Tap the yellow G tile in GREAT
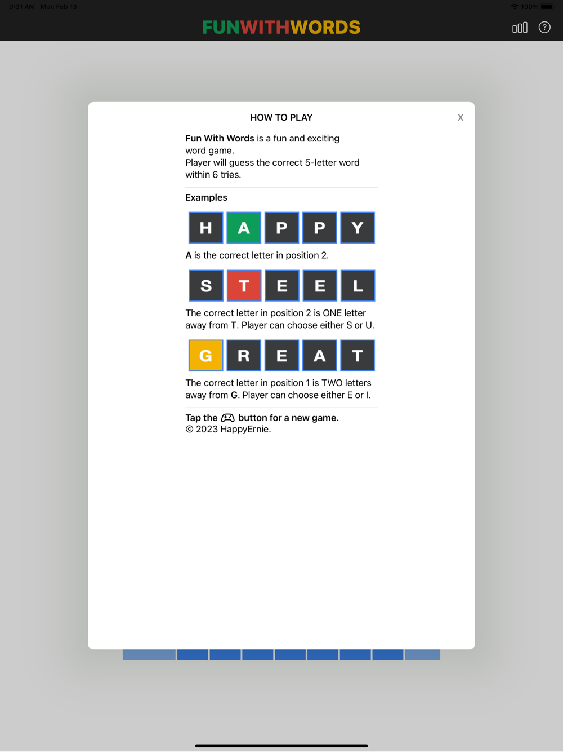The image size is (563, 752). coord(206,356)
